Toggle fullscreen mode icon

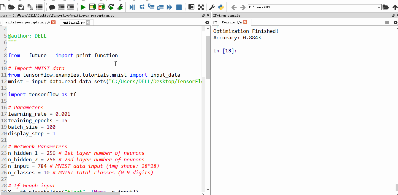coord(201,7)
